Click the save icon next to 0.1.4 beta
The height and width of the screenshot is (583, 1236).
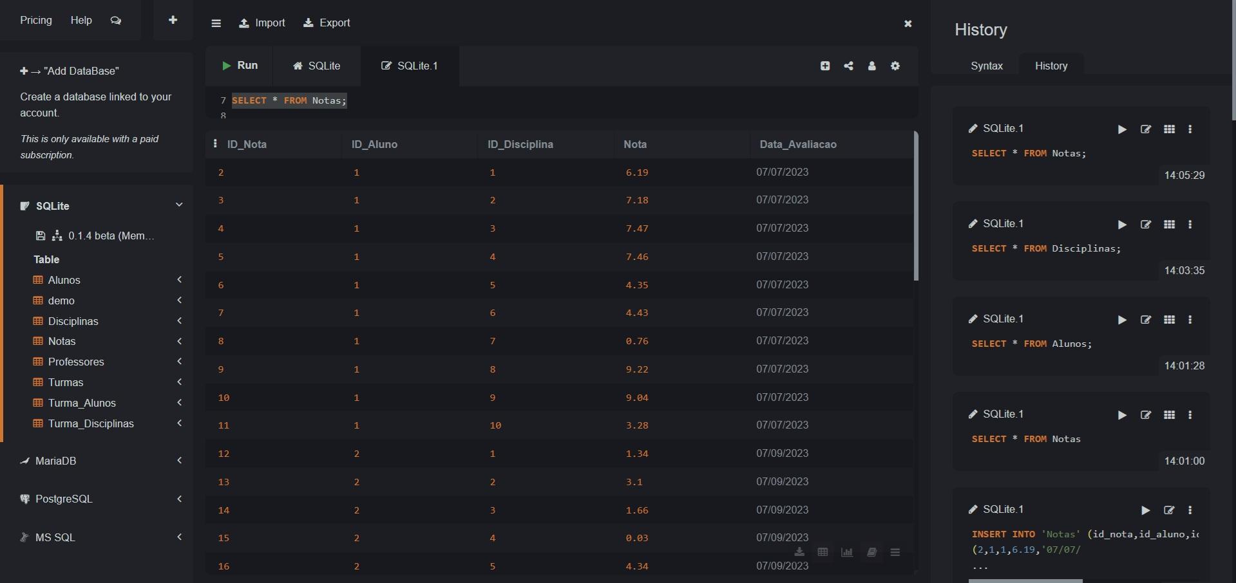[x=41, y=236]
